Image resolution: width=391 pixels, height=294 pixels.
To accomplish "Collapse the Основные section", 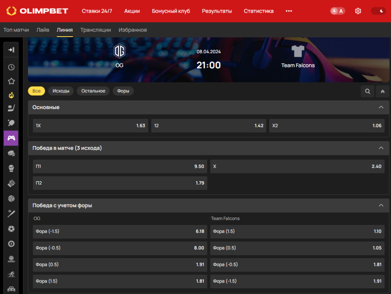I will (381, 107).
